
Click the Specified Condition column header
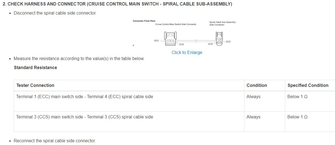coord(308,85)
